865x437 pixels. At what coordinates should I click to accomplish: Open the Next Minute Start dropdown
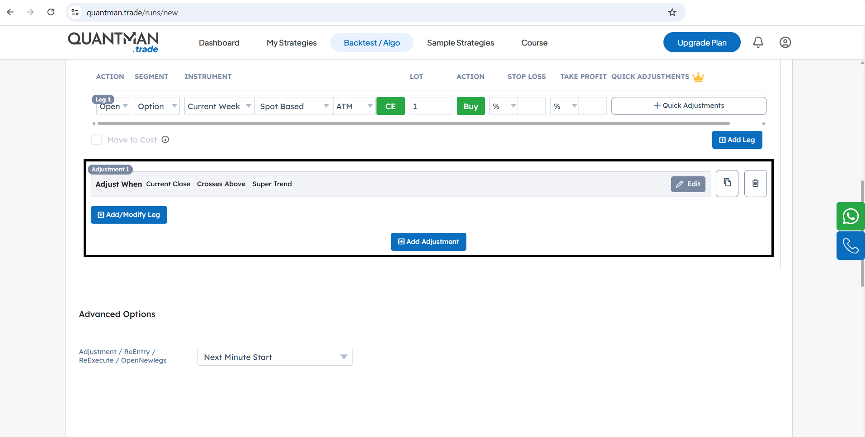coord(275,357)
